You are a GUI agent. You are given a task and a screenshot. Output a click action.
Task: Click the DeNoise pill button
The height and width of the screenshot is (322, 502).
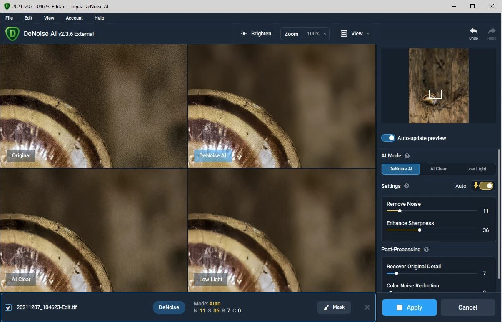pos(169,307)
